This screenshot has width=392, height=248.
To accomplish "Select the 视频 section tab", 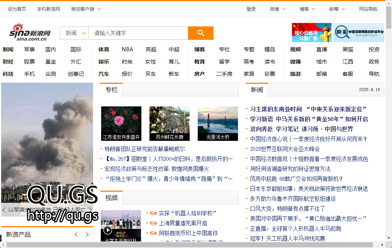I will coord(112,198).
